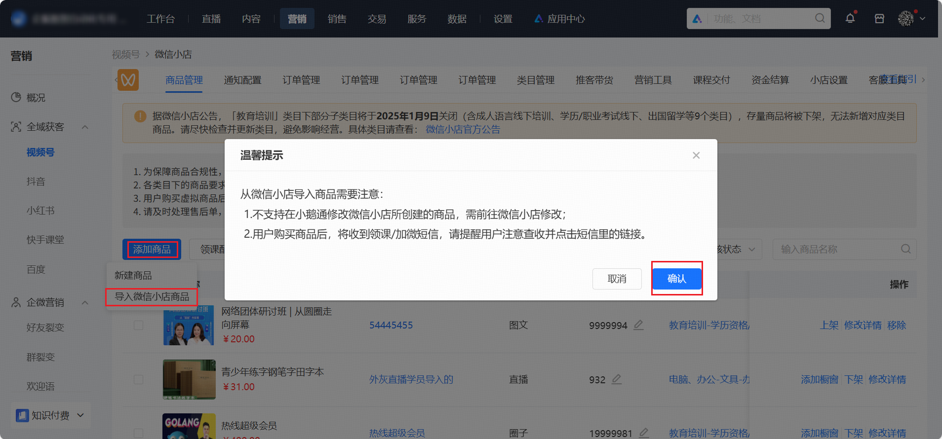Switch to 小店设置 tab
Viewport: 942px width, 439px height.
click(829, 80)
